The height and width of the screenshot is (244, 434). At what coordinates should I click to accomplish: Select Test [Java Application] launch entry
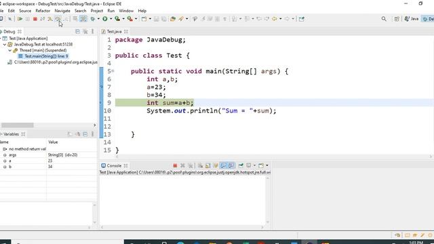(25, 39)
